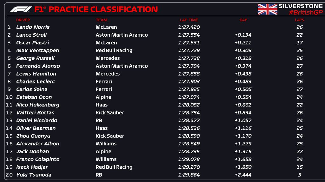Image resolution: width=325 pixels, height=182 pixels.
Task: Select driver Lando Norris
Action: [33, 27]
